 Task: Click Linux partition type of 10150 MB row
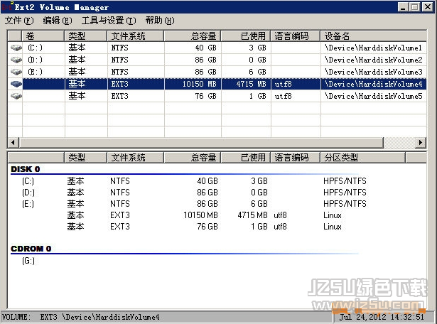pyautogui.click(x=333, y=215)
